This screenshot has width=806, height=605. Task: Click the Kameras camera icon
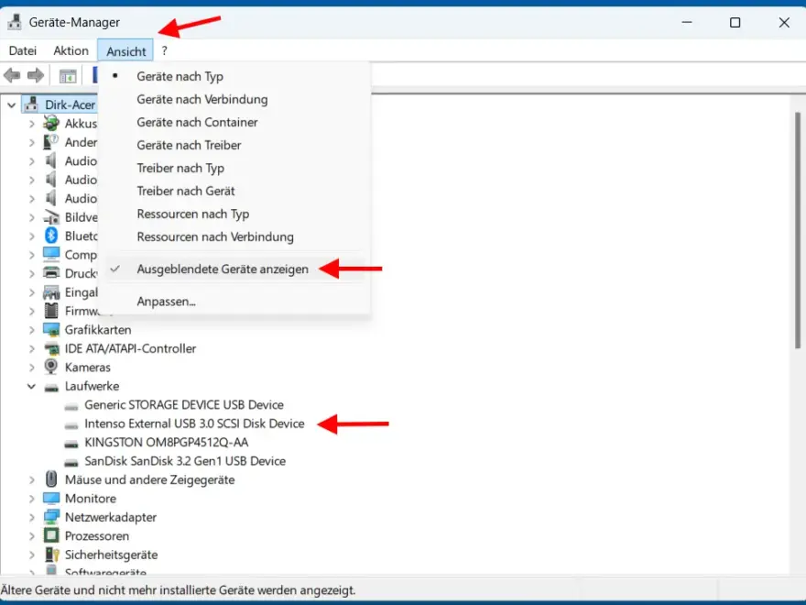(49, 367)
